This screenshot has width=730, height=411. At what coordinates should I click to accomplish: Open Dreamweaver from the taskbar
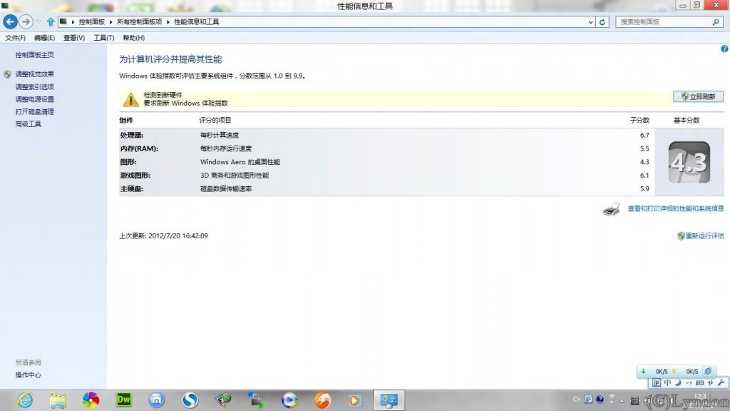pos(124,400)
